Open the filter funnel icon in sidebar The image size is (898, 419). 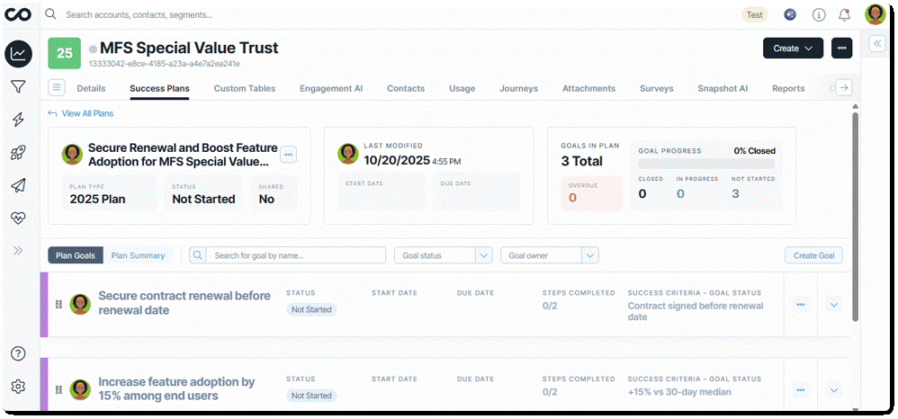click(x=18, y=87)
